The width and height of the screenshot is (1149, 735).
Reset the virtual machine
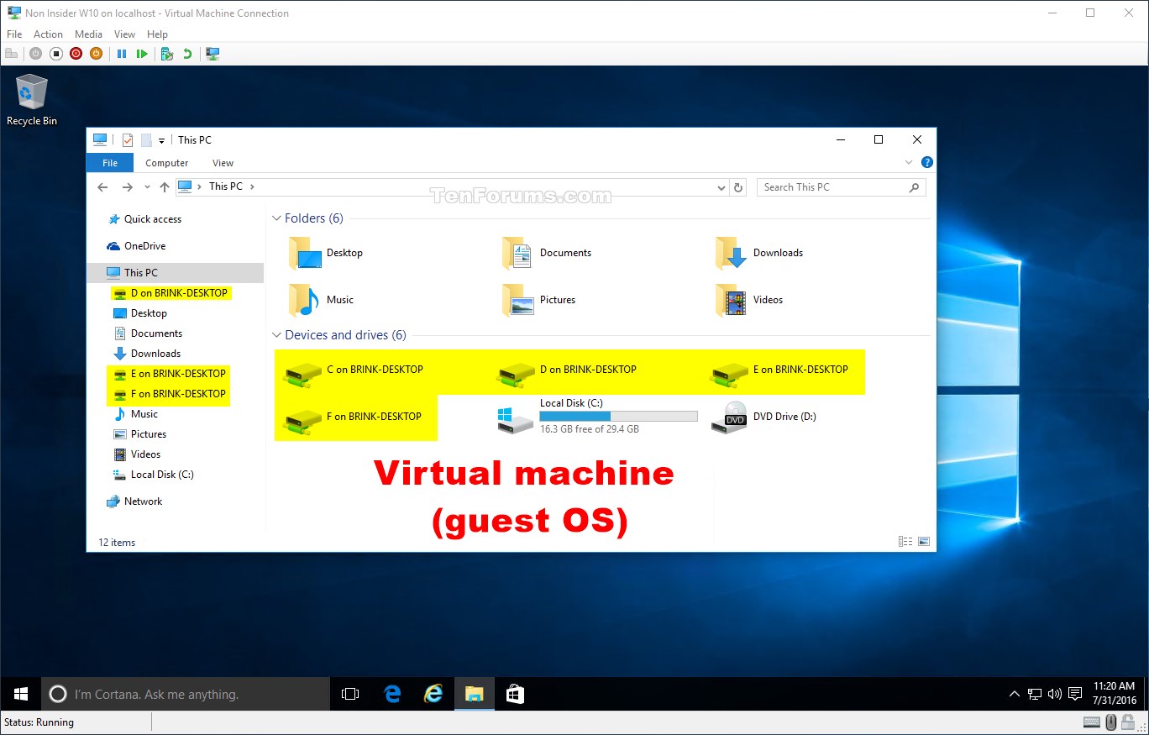(x=144, y=54)
